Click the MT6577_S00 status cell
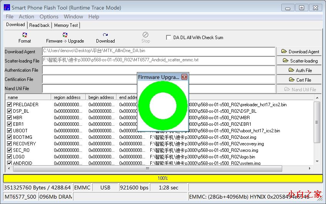This screenshot has height=204, width=326. pos(20,197)
